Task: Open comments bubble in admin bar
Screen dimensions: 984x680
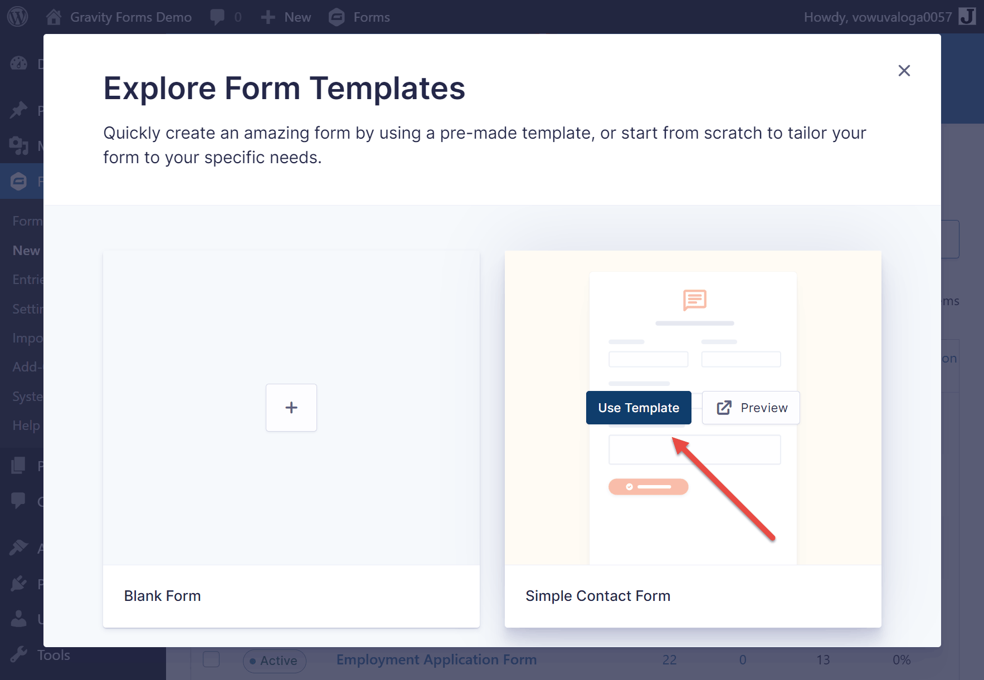Action: click(x=217, y=17)
